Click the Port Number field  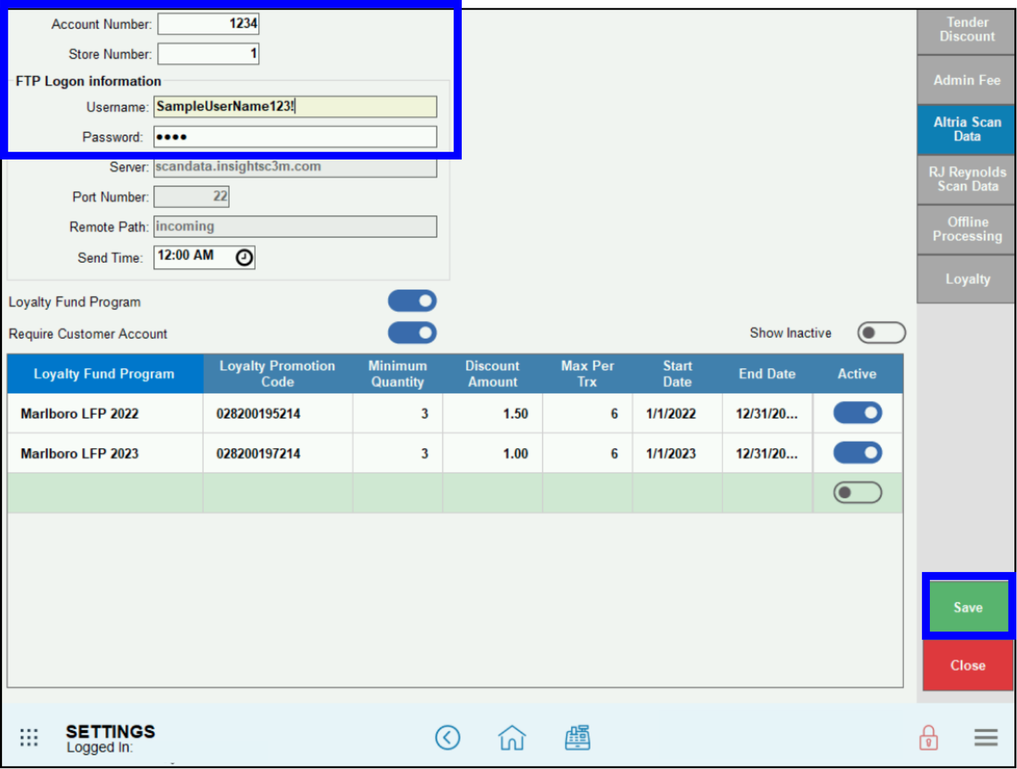click(x=191, y=197)
